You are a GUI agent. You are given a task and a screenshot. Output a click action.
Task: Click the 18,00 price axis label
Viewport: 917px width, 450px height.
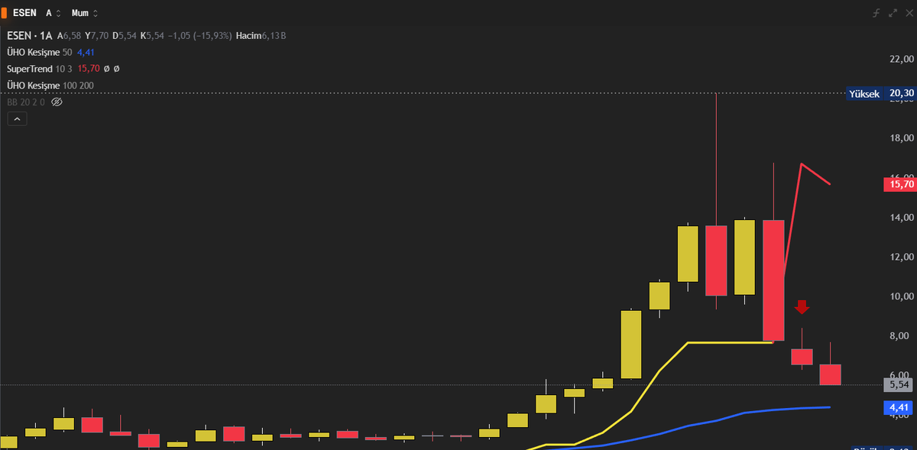[x=902, y=138]
